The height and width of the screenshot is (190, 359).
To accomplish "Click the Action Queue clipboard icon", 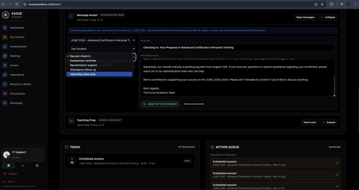I will (212, 147).
